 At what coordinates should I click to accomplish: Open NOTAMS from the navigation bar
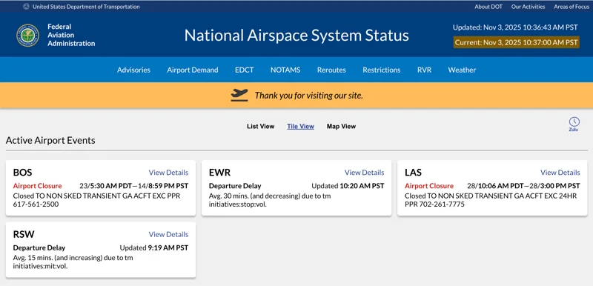pyautogui.click(x=285, y=70)
